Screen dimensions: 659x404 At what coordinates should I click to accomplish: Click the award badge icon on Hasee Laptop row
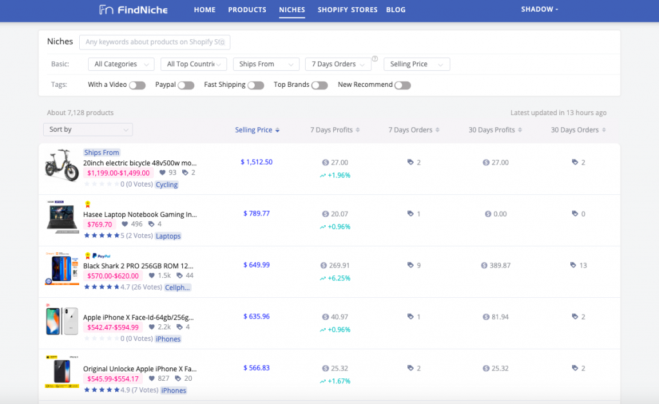coord(88,205)
